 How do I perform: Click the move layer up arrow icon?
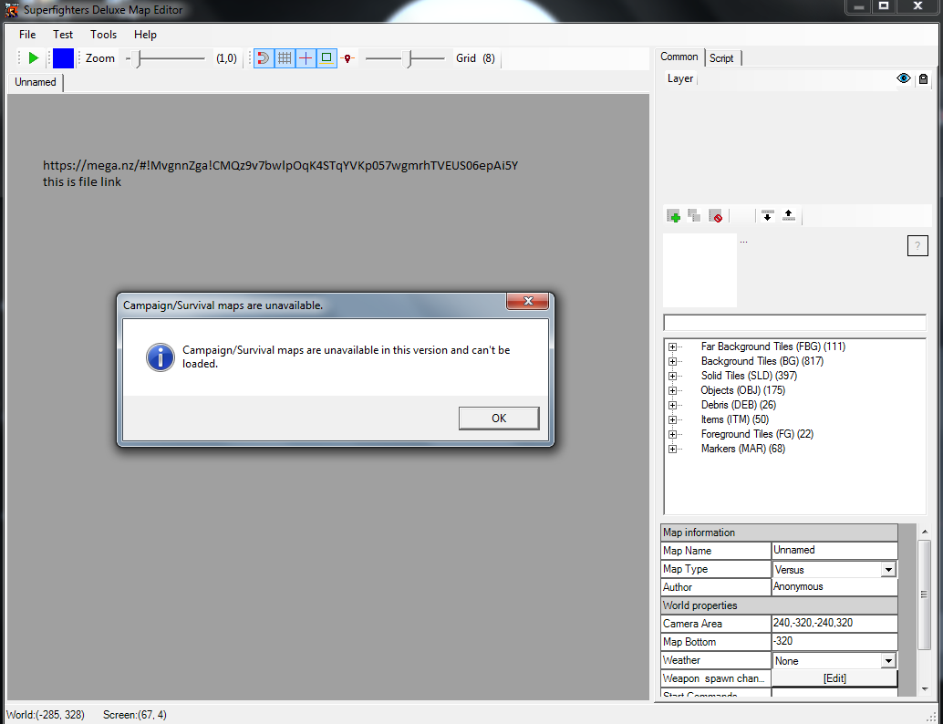(x=789, y=216)
